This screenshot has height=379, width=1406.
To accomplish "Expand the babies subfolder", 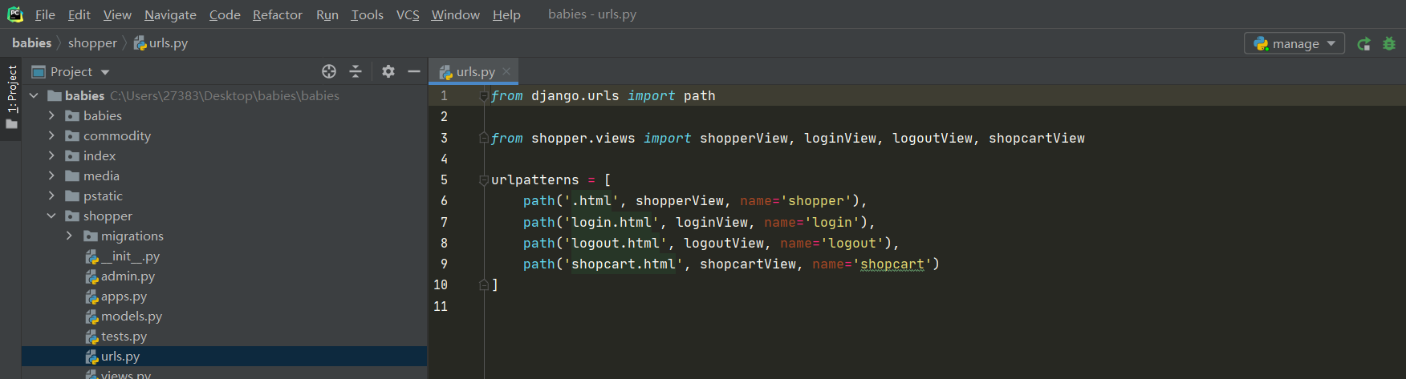I will (51, 115).
